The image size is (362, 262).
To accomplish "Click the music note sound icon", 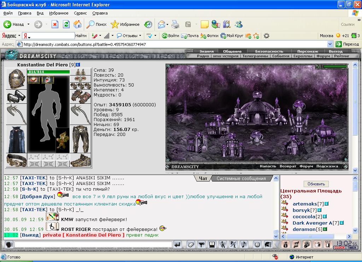I will pos(244,244).
